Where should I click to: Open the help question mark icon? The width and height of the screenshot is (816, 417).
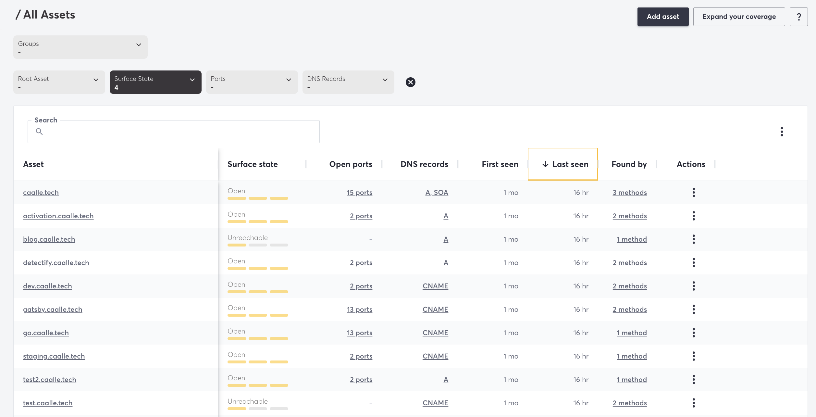[799, 16]
